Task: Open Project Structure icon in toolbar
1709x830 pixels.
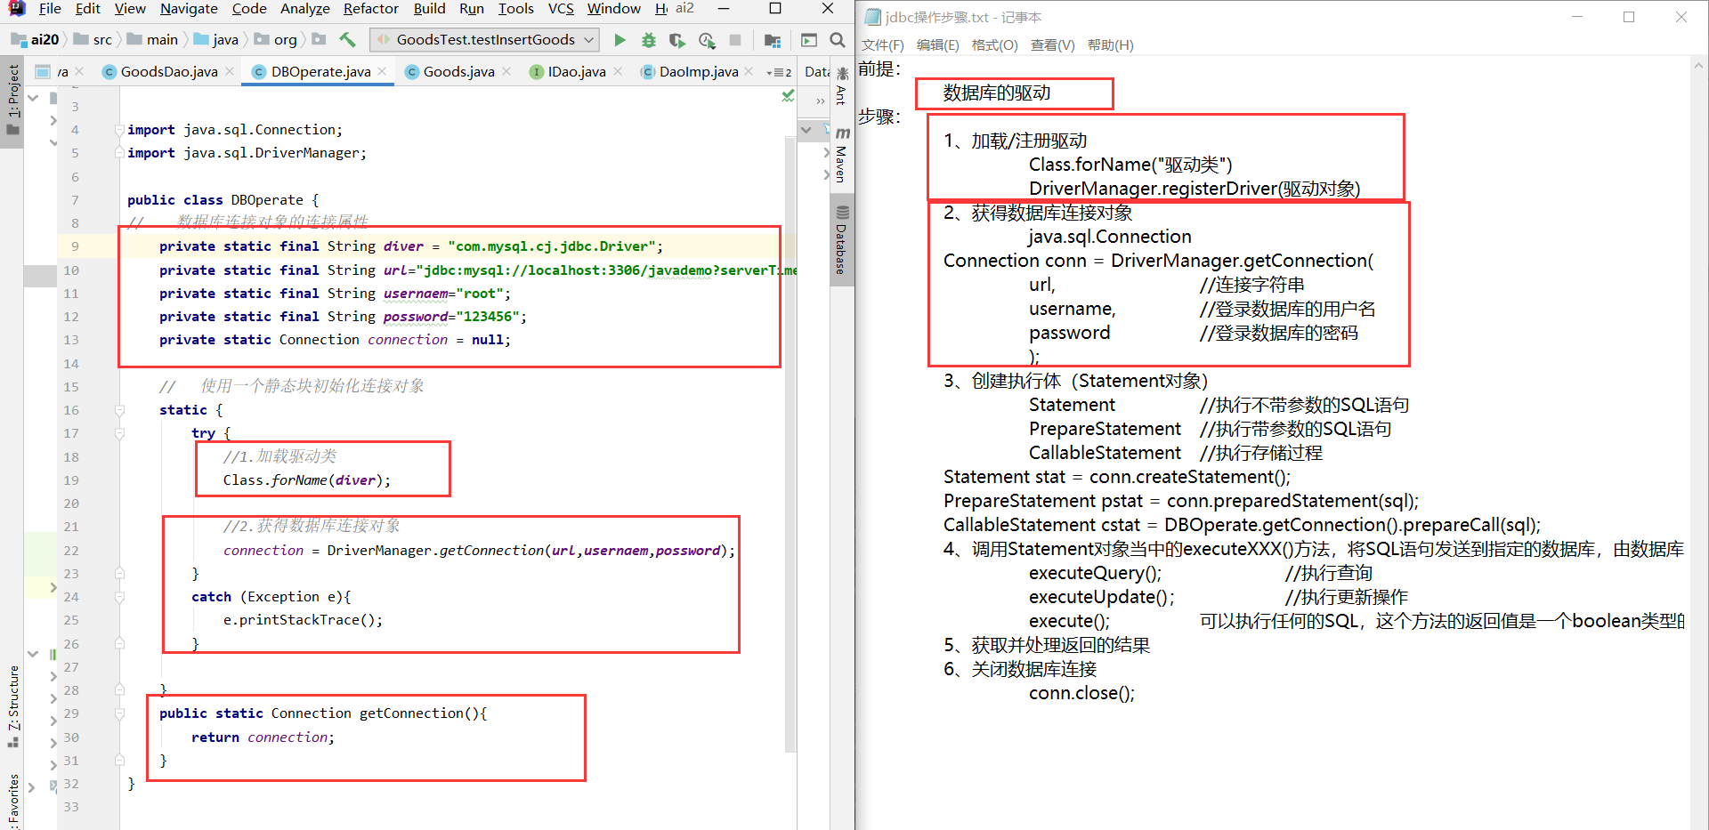Action: (773, 40)
